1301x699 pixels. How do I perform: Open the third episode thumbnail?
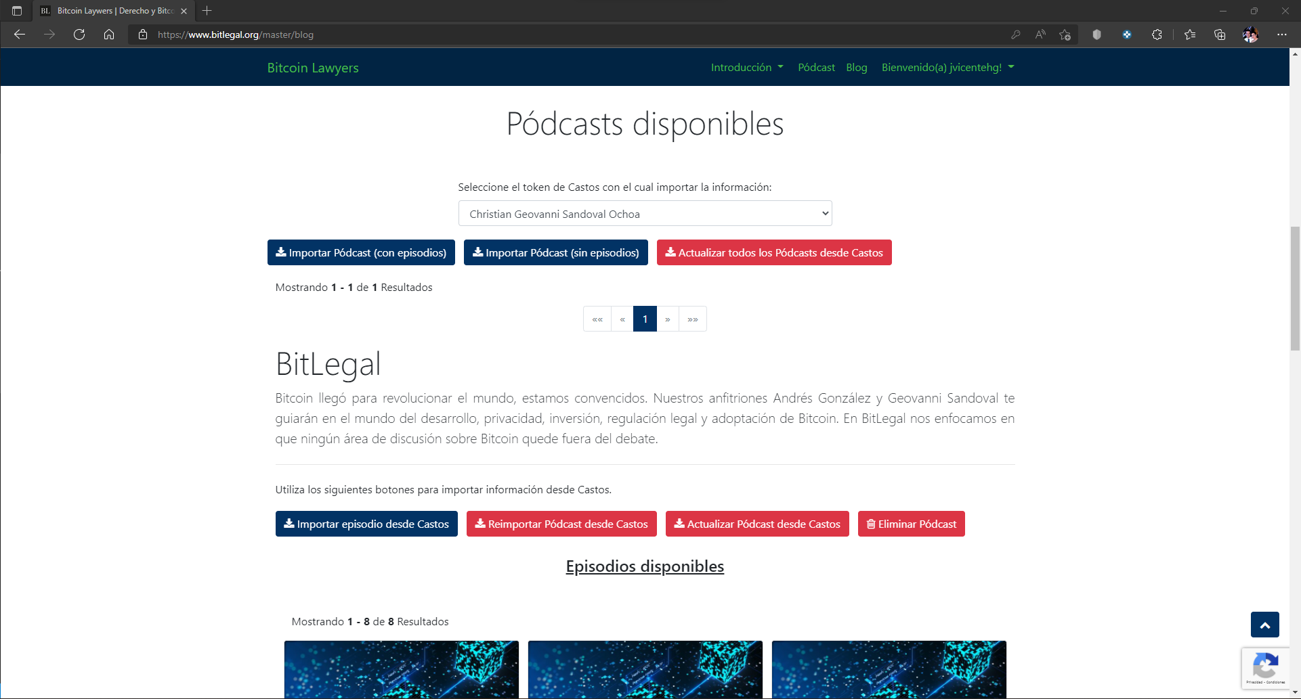tap(889, 669)
